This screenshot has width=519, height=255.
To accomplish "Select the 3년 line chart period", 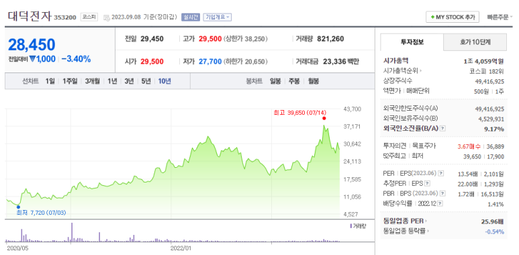I will click(x=129, y=81).
